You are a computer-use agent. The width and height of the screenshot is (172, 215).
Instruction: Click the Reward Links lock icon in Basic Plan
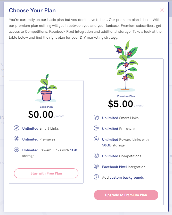(16, 150)
